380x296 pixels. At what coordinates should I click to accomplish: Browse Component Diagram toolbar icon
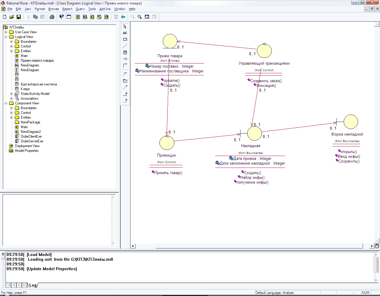click(92, 17)
